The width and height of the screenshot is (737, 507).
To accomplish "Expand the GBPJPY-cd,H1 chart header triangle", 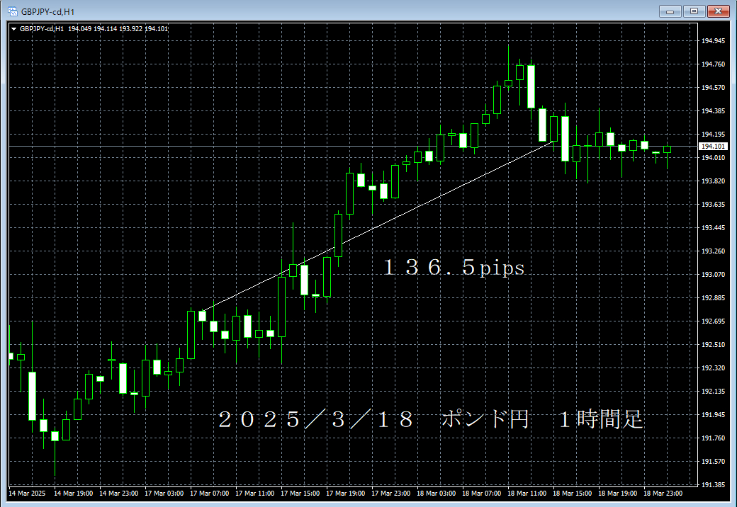I will coord(14,29).
